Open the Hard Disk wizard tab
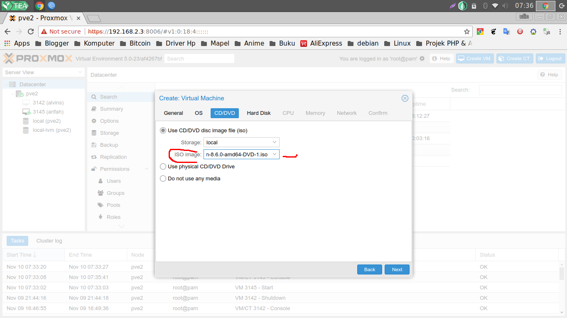567x318 pixels. pos(258,113)
